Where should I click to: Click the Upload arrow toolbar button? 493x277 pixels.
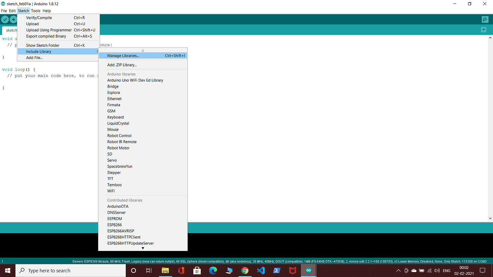point(13,20)
